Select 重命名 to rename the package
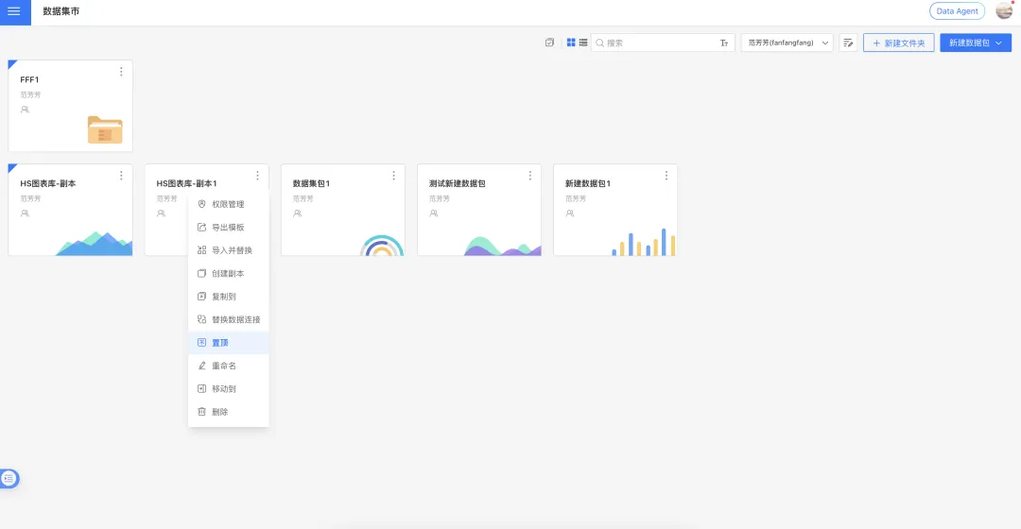The image size is (1021, 529). pyautogui.click(x=229, y=366)
